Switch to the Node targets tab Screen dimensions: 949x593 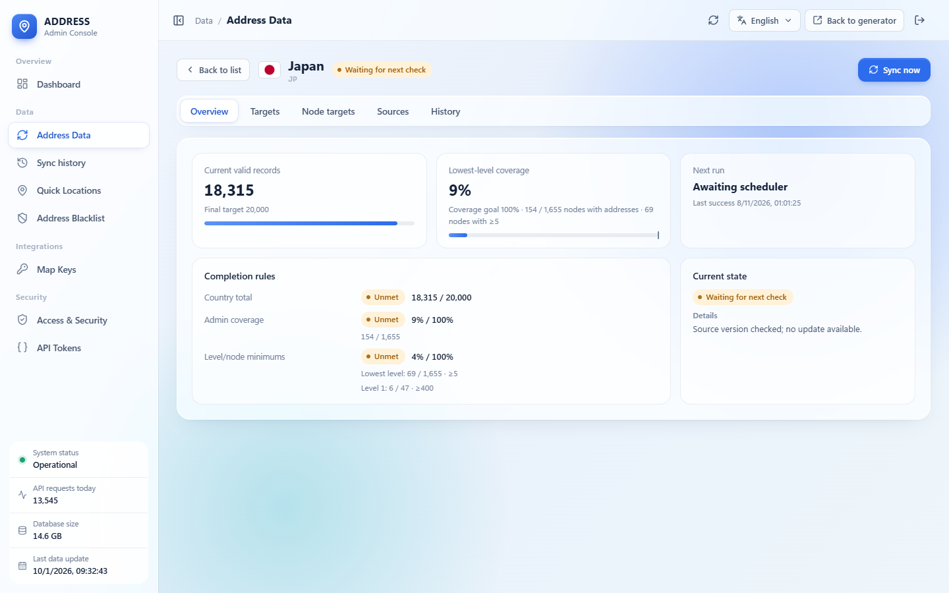[328, 111]
